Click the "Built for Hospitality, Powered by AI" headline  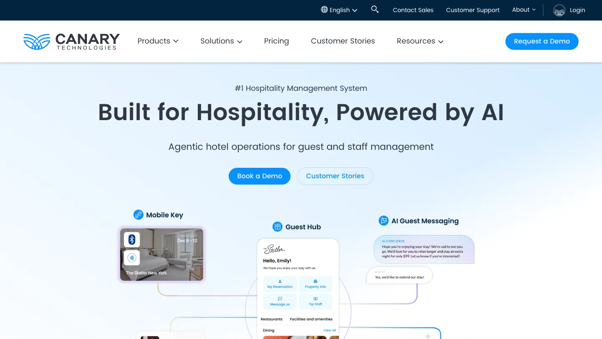301,112
